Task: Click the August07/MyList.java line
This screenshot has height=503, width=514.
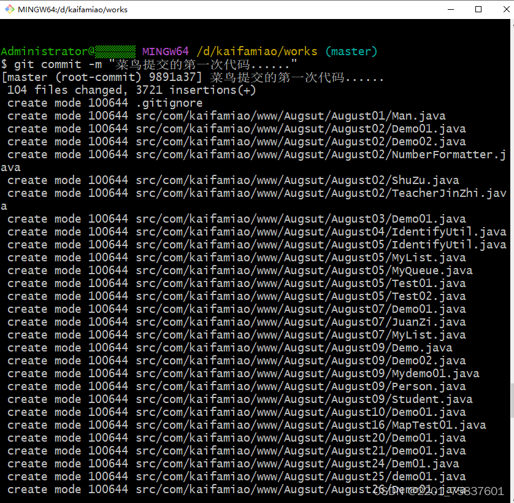Action: [x=236, y=335]
